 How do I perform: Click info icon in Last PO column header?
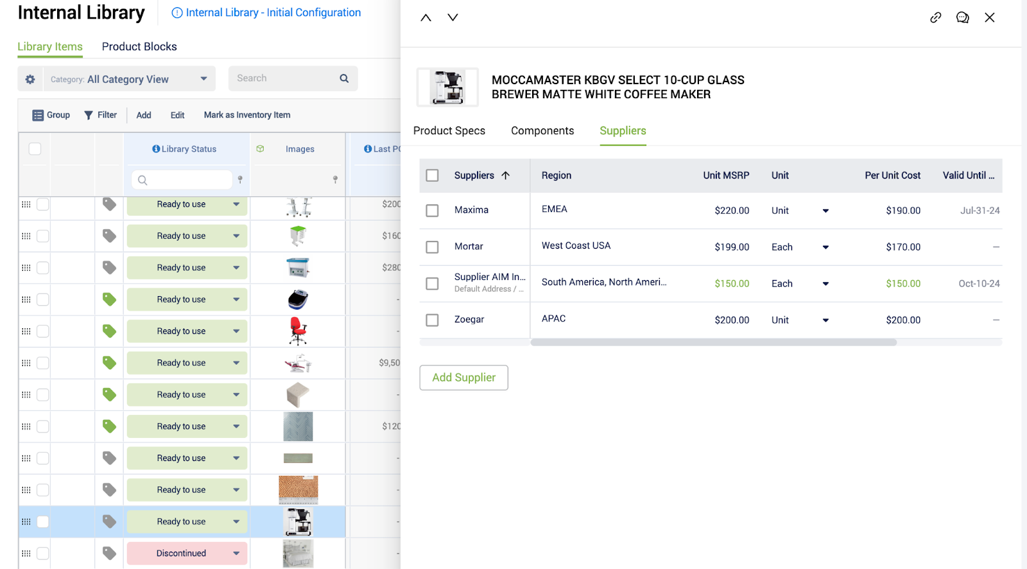point(368,149)
